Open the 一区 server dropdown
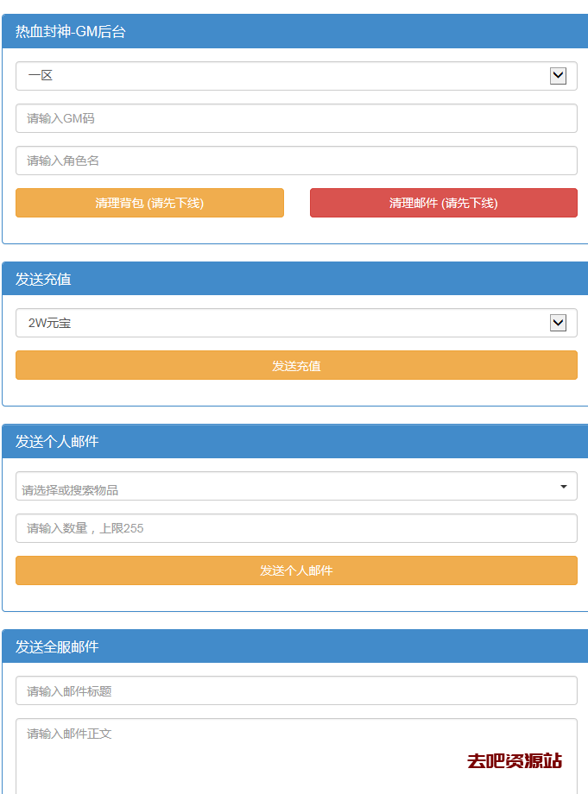 [x=296, y=76]
